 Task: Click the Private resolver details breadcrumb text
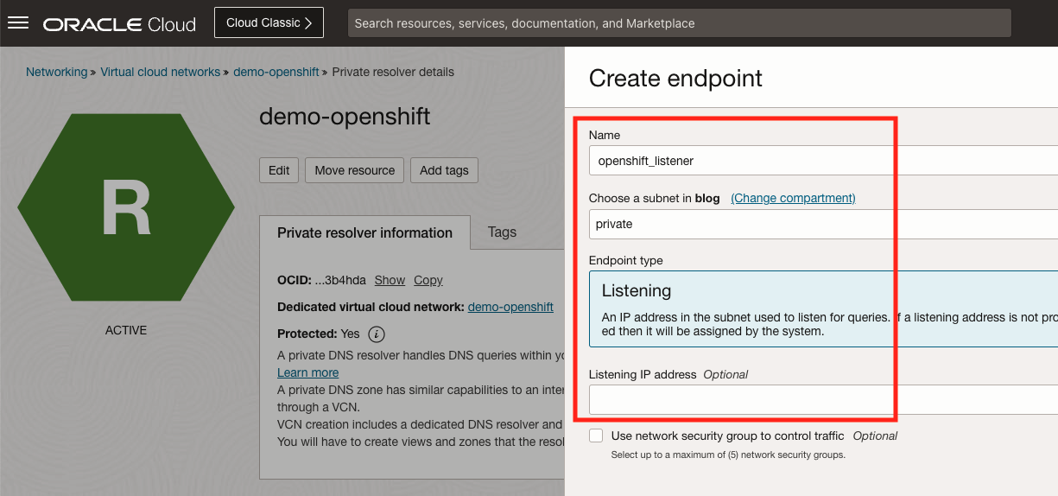point(393,72)
